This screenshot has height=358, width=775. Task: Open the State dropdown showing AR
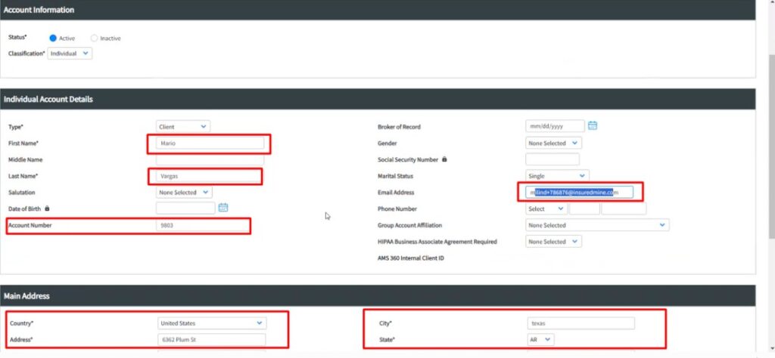pos(540,340)
